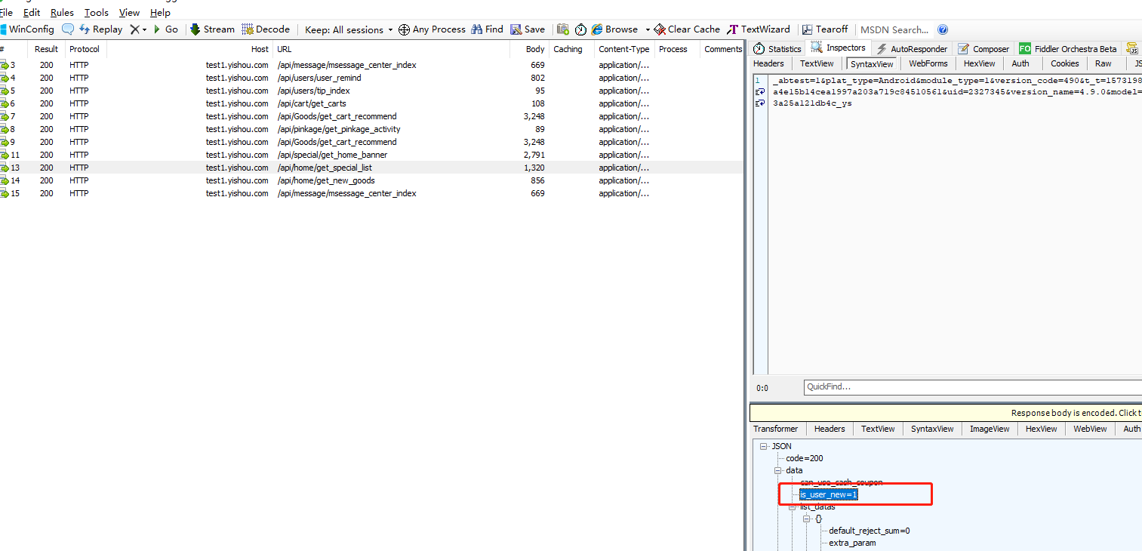This screenshot has height=551, width=1142.
Task: Open the FiddlerScript JS tab icon
Action: click(x=1133, y=48)
